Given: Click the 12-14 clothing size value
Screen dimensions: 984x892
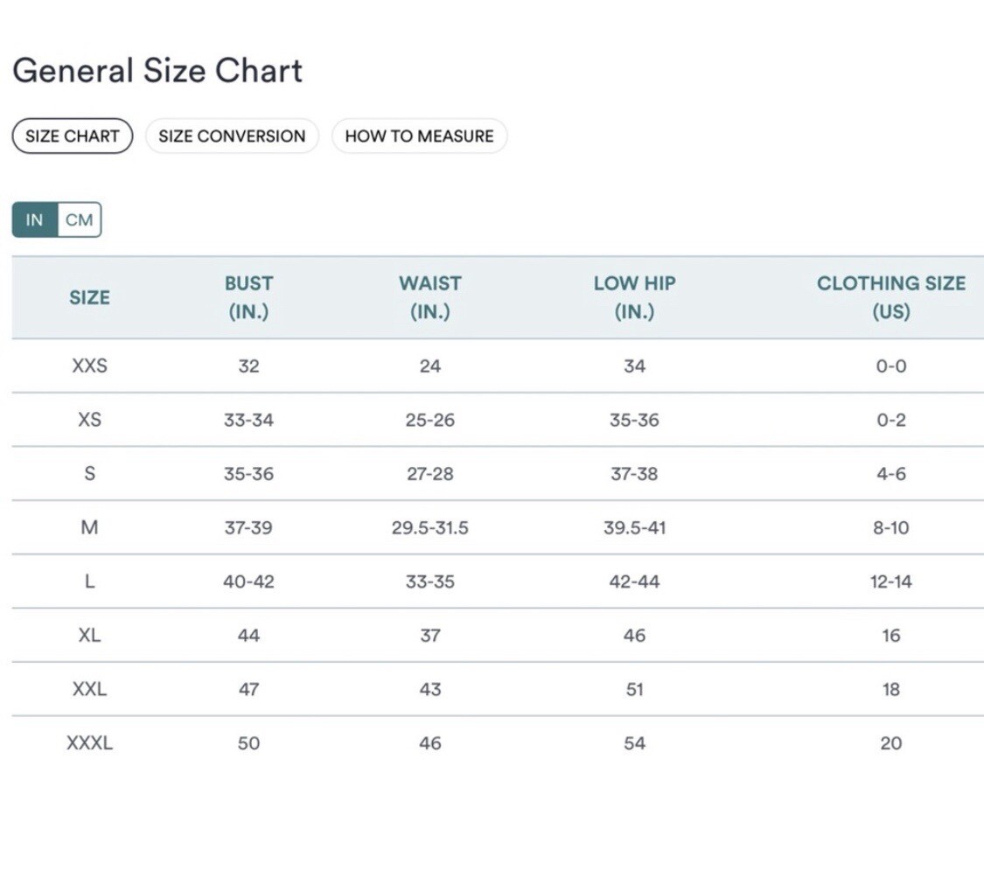Looking at the screenshot, I should click(890, 582).
